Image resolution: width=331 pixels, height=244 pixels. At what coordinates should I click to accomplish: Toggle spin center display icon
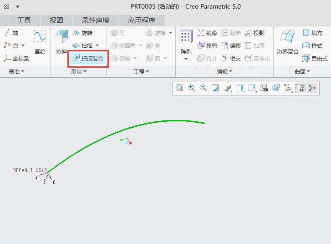(x=312, y=88)
